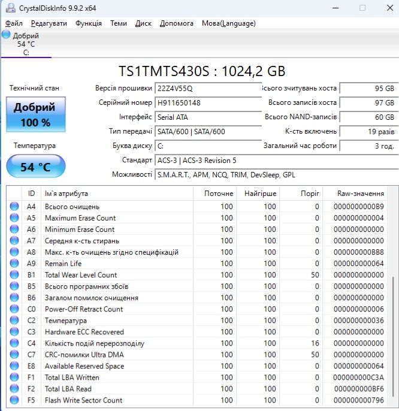Click raw value 0000000000B9 in row A4
This screenshot has height=411, width=399.
(x=359, y=207)
